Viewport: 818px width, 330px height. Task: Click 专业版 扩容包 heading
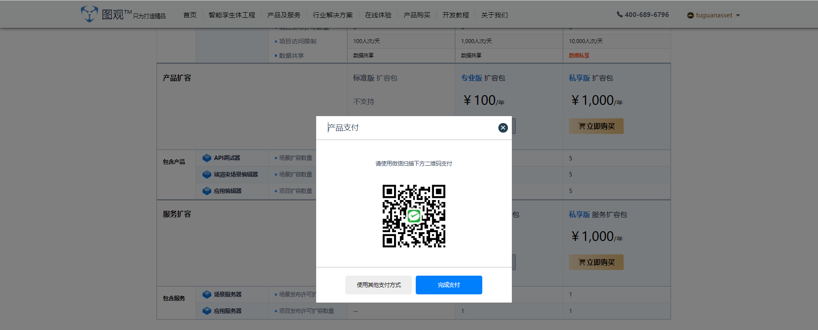pyautogui.click(x=483, y=78)
